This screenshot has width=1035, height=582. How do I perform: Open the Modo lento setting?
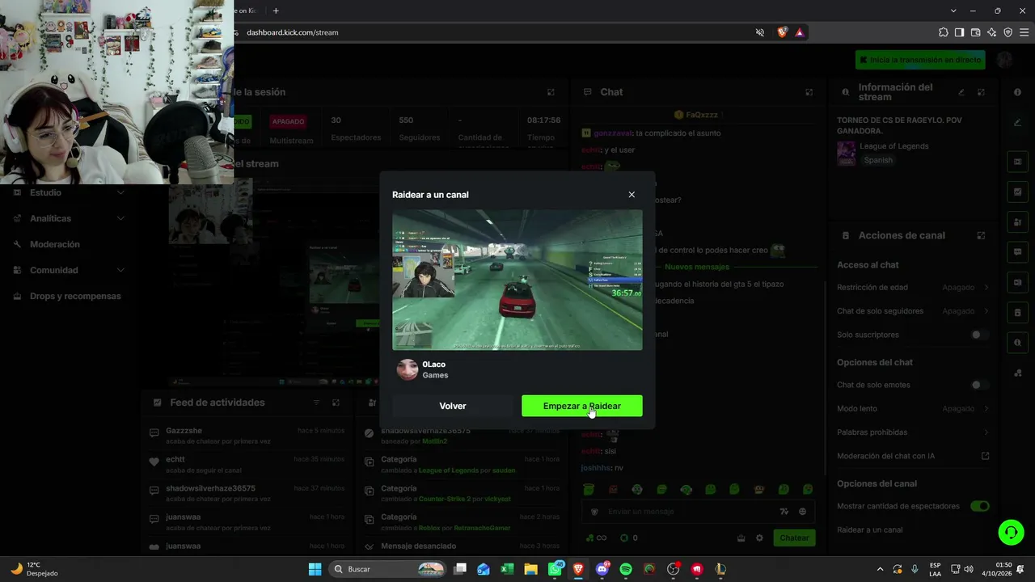(913, 409)
